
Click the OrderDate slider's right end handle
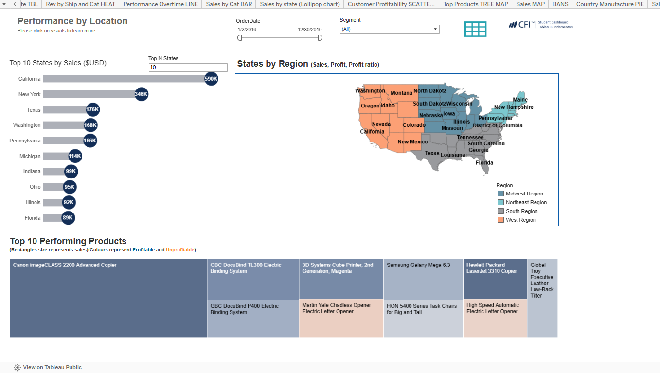pyautogui.click(x=320, y=38)
